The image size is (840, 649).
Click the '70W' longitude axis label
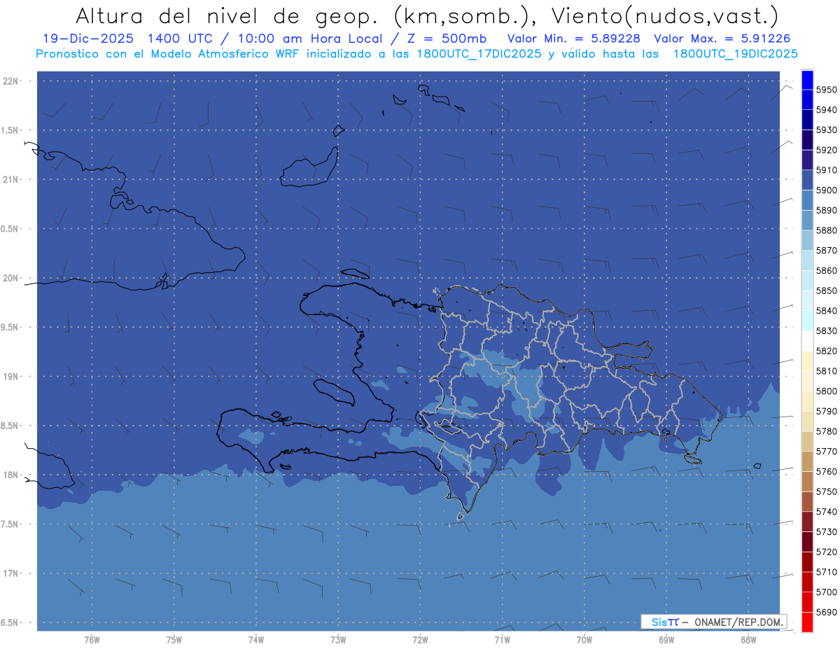click(x=584, y=639)
